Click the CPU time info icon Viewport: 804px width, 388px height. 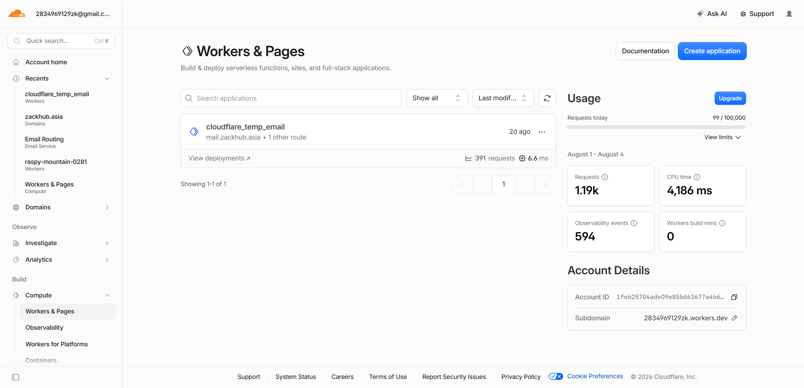[x=697, y=177]
